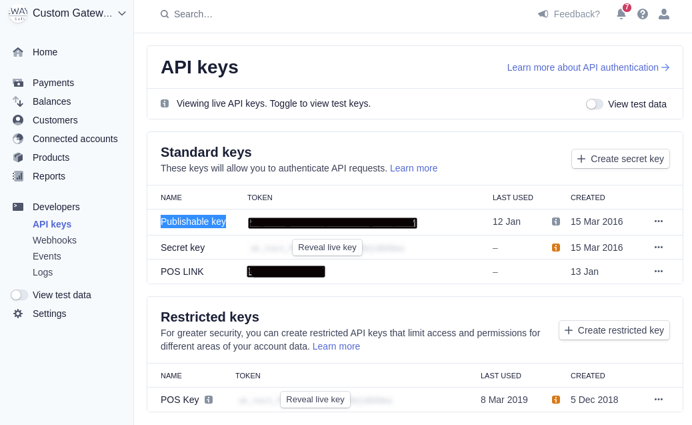Image resolution: width=692 pixels, height=425 pixels.
Task: Enable the View test data switch in API keys header
Action: [x=594, y=104]
